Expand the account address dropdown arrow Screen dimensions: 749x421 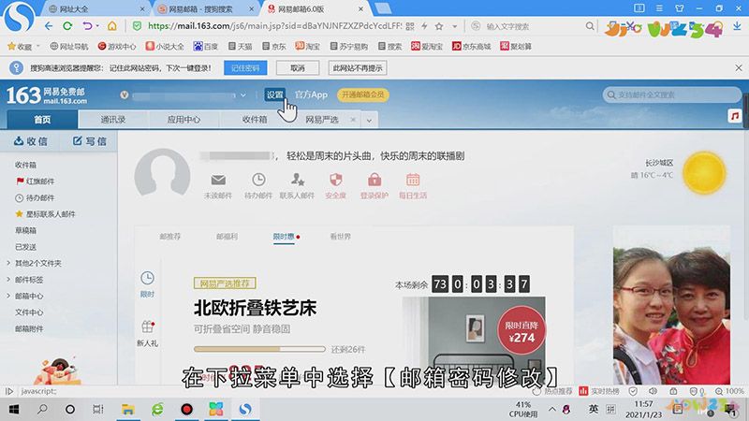pyautogui.click(x=243, y=95)
